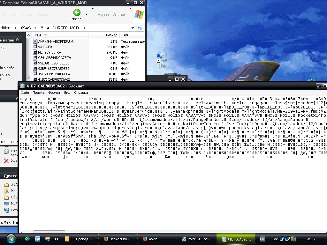Click the UK language indicator
This screenshot has width=327, height=245.
pyautogui.click(x=262, y=239)
